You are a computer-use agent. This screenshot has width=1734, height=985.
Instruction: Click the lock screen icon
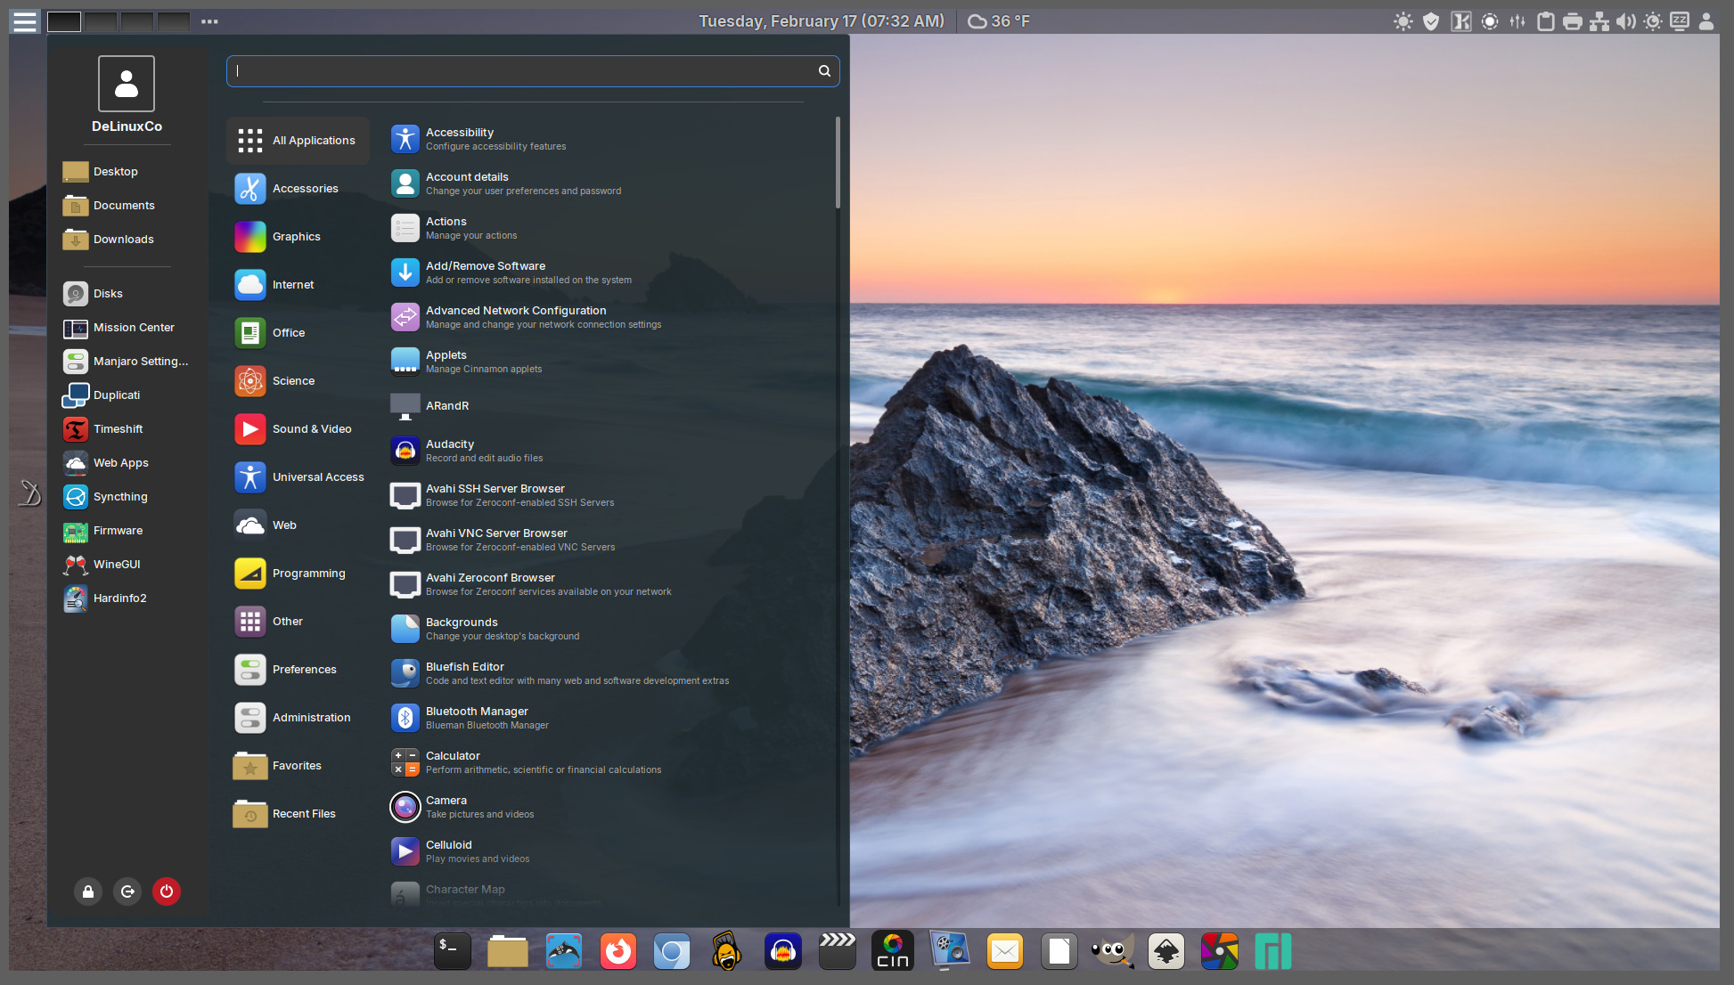(88, 891)
